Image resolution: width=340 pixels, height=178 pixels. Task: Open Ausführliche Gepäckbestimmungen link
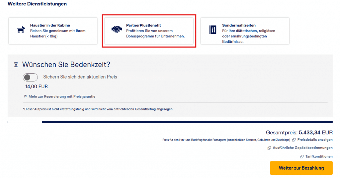pyautogui.click(x=302, y=148)
